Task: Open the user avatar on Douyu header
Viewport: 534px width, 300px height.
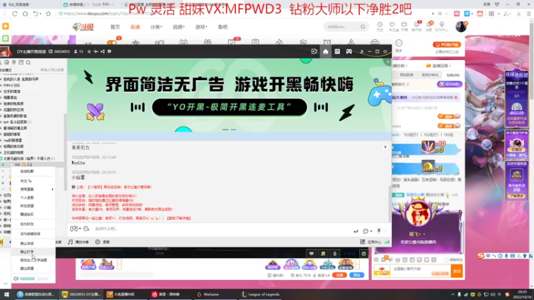Action: 461,27
